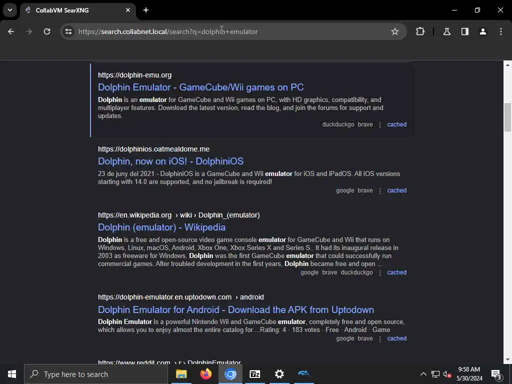Toggle the browser side panel
The image size is (512, 384).
tap(465, 31)
